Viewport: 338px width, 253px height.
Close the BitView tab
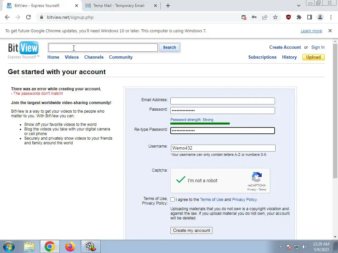[x=77, y=6]
